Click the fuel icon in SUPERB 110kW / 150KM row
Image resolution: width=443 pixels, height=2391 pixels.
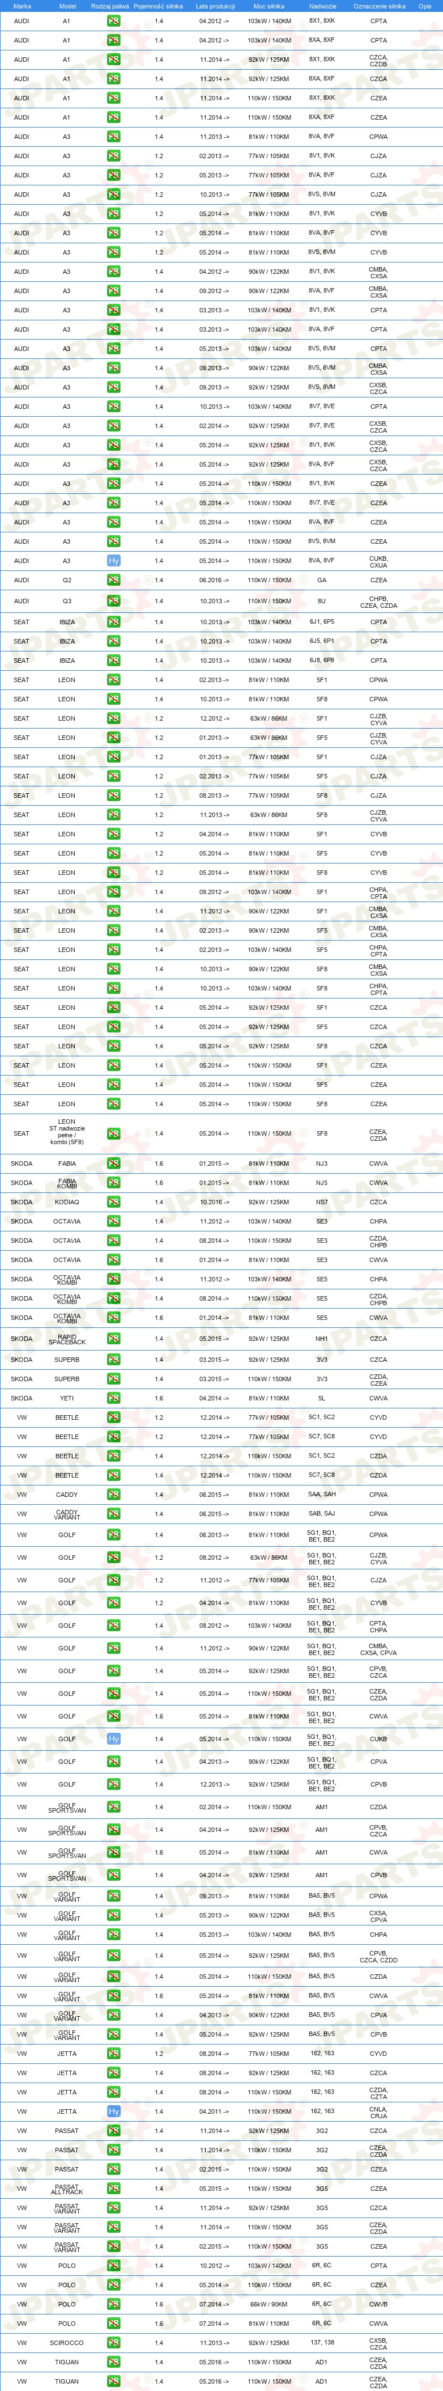tap(113, 1378)
